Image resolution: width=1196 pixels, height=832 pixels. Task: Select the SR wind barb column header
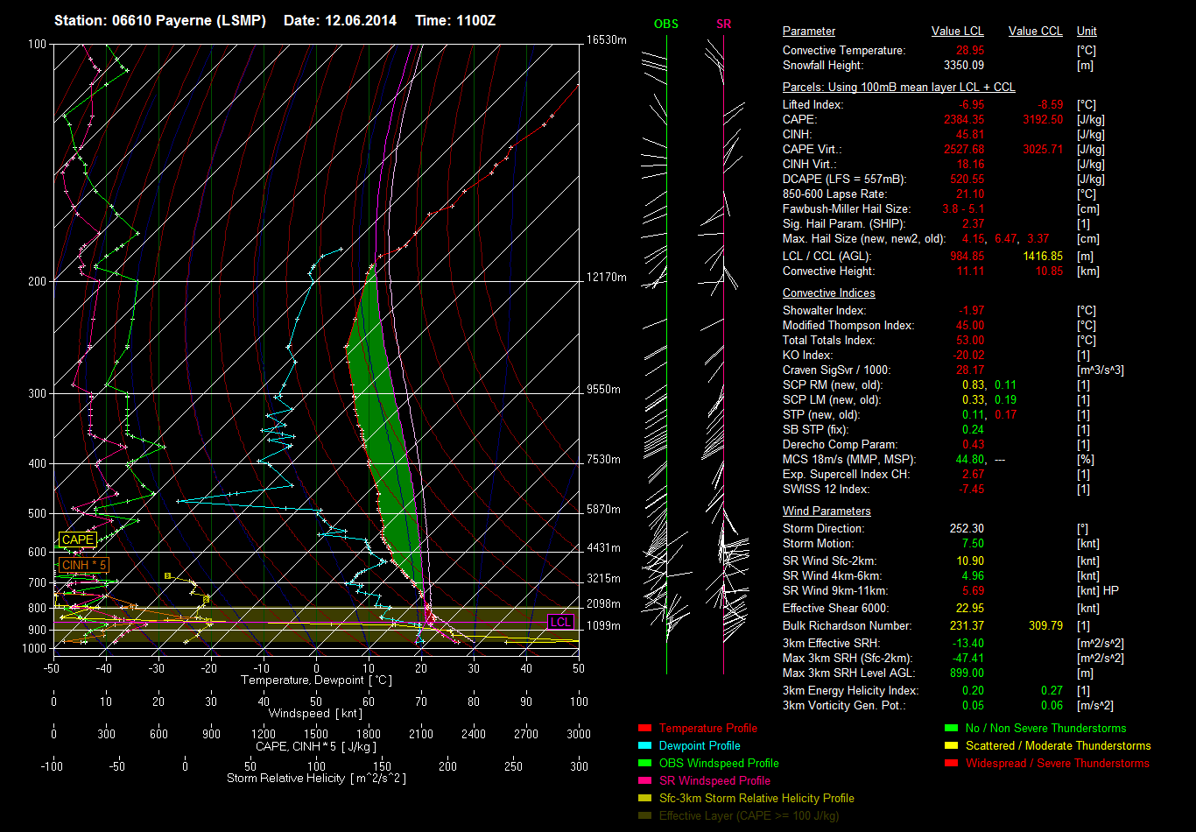pyautogui.click(x=723, y=24)
